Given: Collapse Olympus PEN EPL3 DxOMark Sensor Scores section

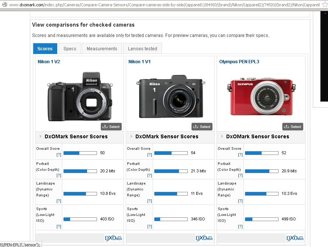Looking at the screenshot, I should pos(222,136).
